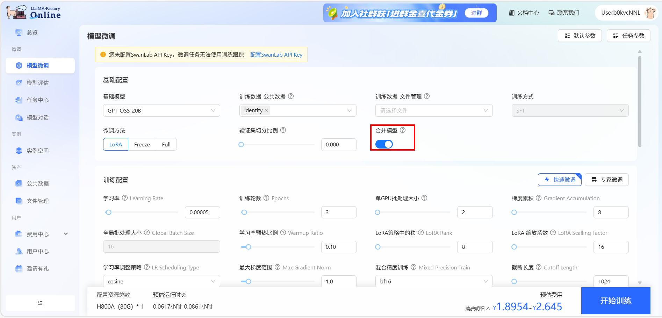The image size is (662, 318).
Task: Click the 开始训练 button
Action: pyautogui.click(x=616, y=301)
